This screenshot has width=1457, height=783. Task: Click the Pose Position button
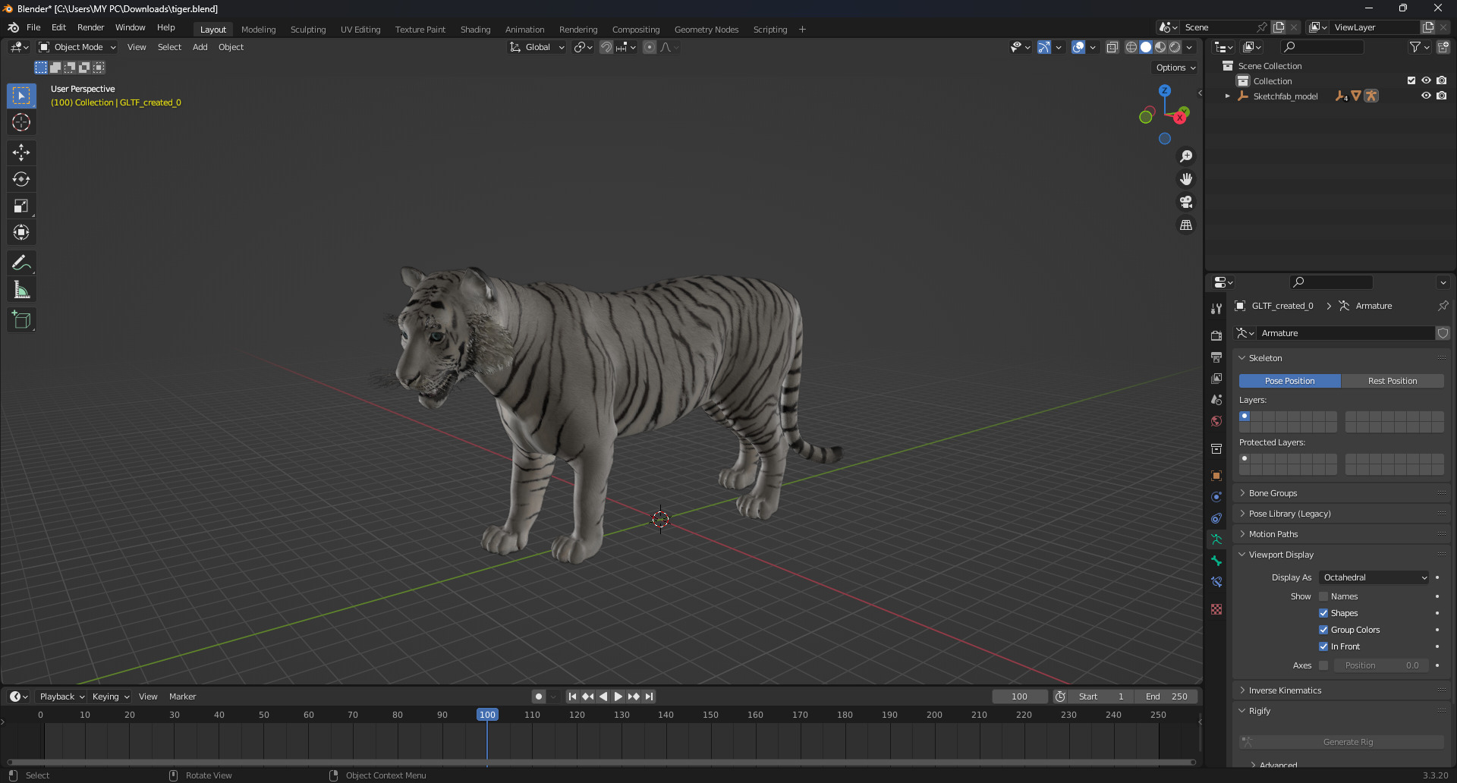point(1289,381)
